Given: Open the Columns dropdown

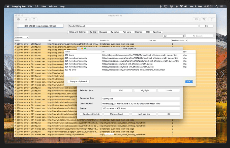Looking at the screenshot, I should (22, 37).
